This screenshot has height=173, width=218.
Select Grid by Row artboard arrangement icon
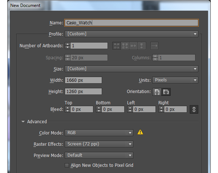coord(117,46)
